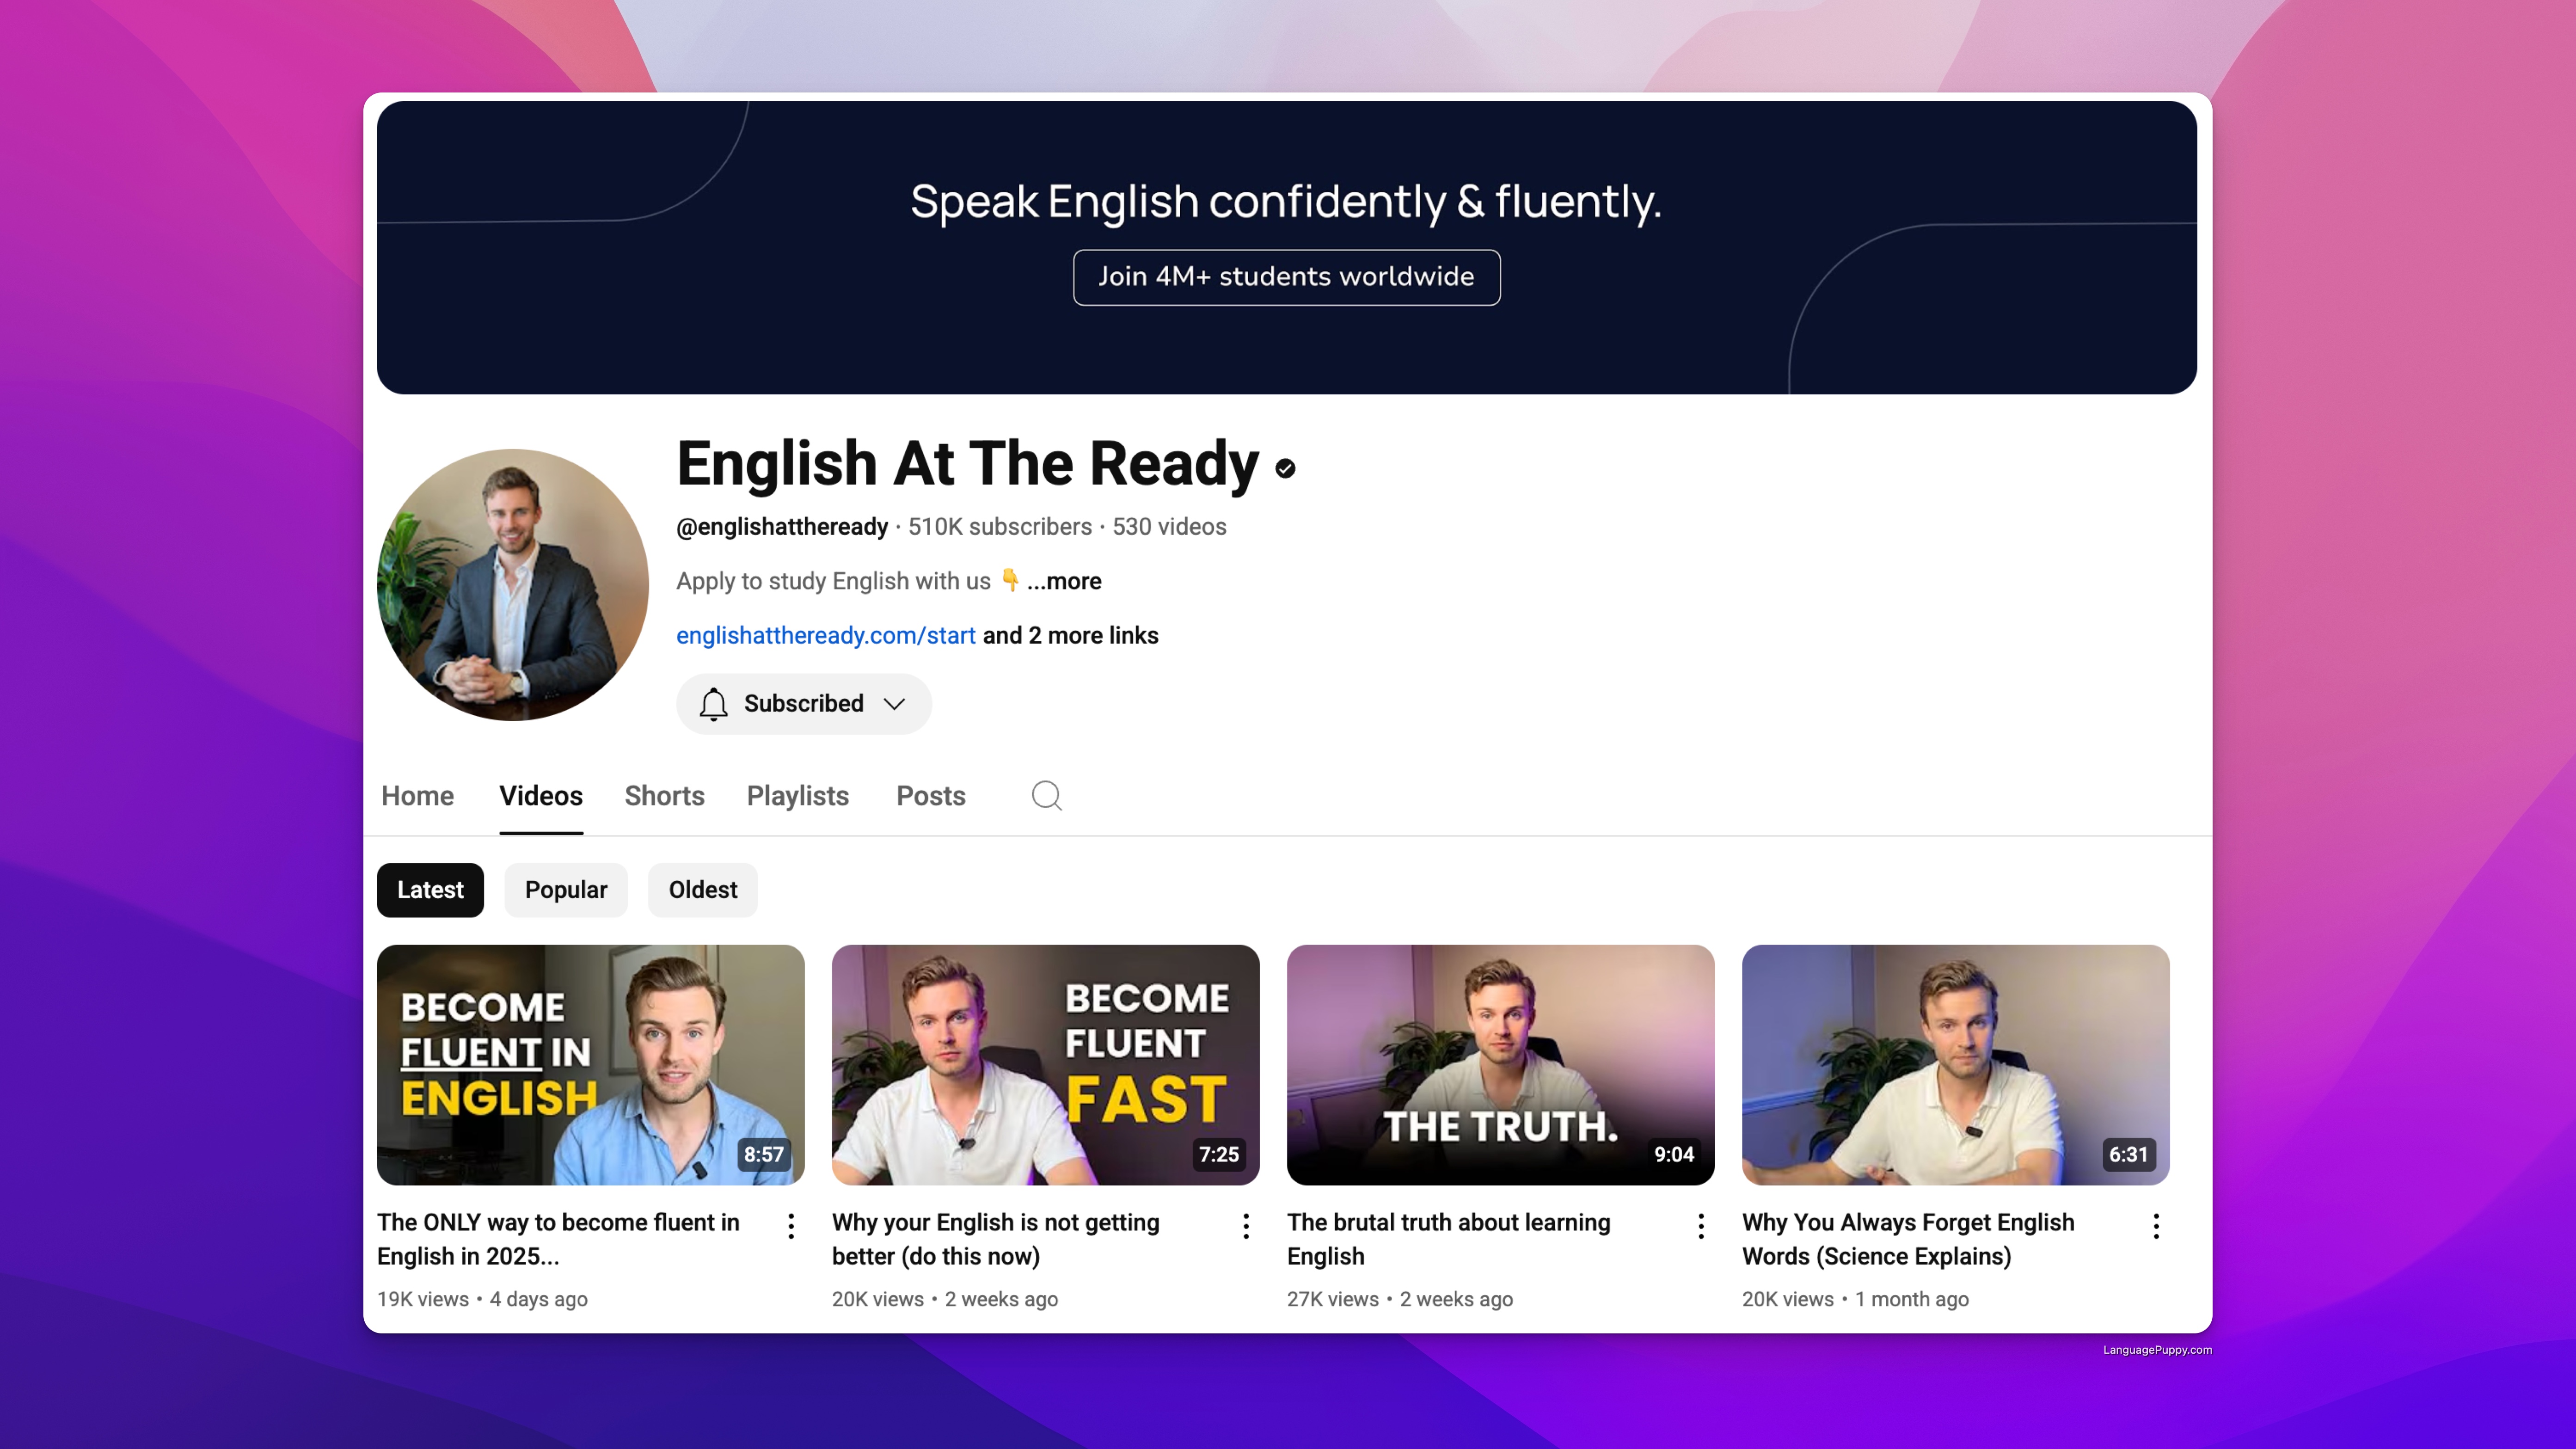Sort videos by Oldest
Screen dimensions: 2576x1449
click(703, 890)
